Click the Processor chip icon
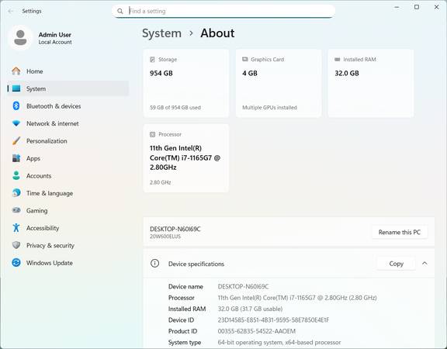 [153, 134]
